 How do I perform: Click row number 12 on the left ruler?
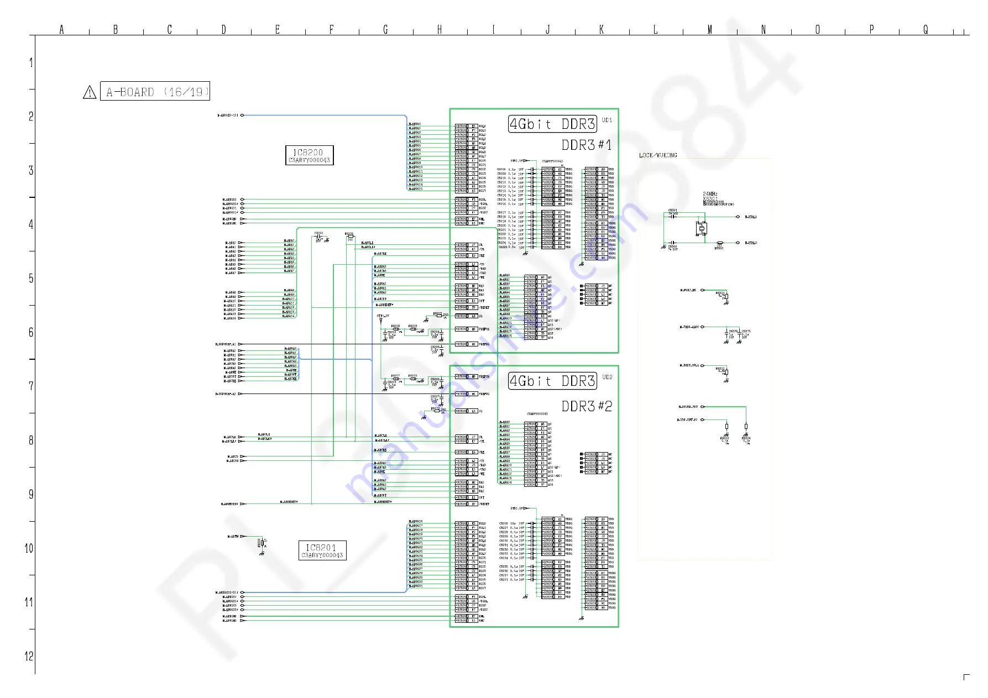click(x=29, y=656)
